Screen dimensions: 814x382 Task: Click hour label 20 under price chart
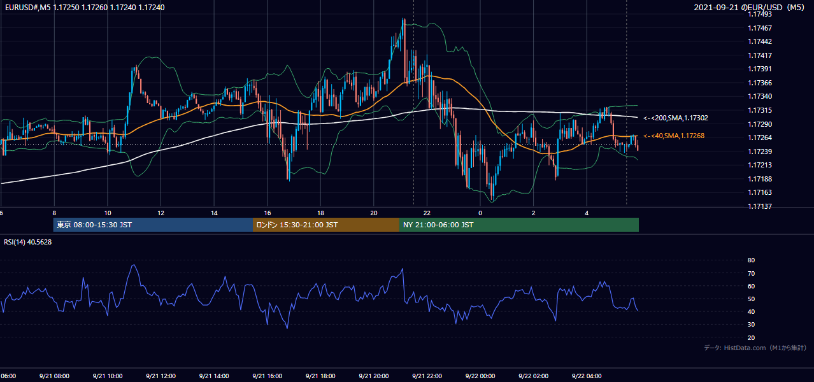click(374, 213)
